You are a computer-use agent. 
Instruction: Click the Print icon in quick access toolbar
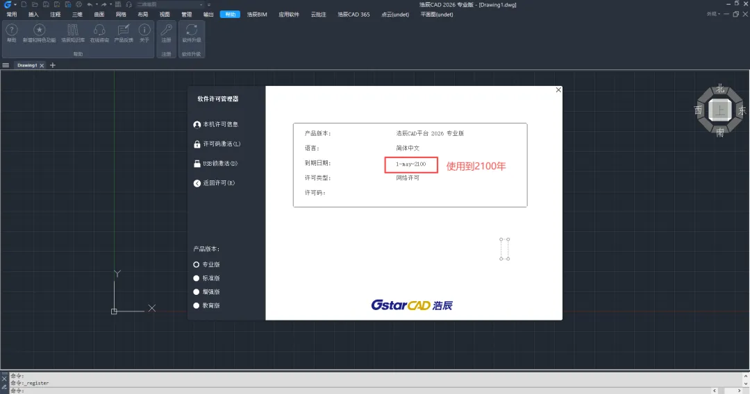(x=79, y=4)
